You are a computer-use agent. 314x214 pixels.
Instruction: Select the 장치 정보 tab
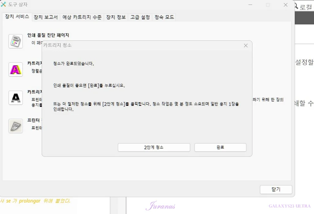click(116, 17)
